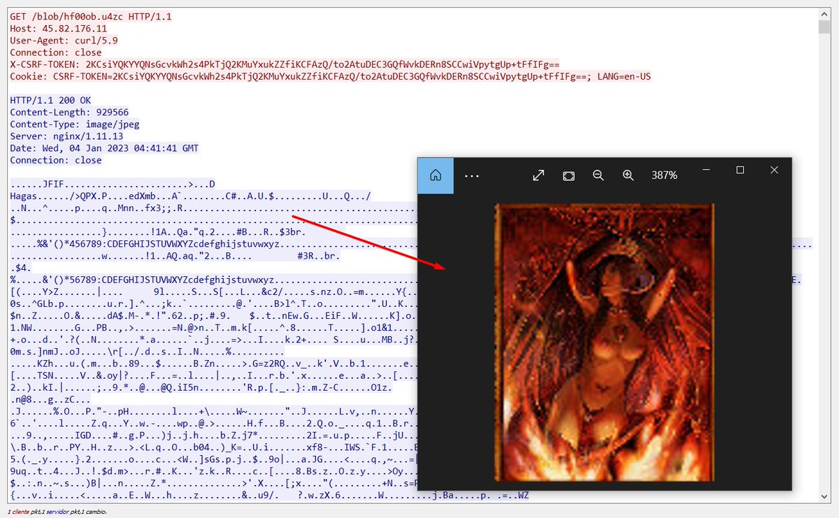This screenshot has height=518, width=839.
Task: Click the stream window vertical scrollbar thumb
Action: [x=824, y=27]
